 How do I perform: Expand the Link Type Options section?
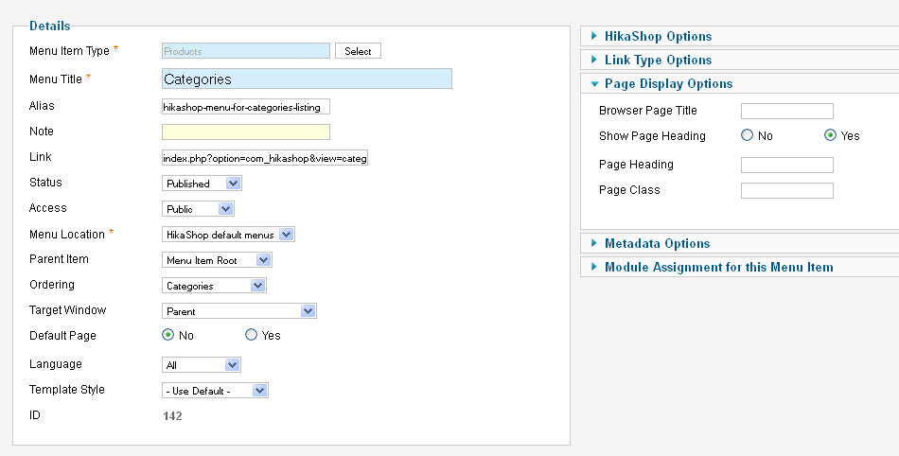coord(658,60)
